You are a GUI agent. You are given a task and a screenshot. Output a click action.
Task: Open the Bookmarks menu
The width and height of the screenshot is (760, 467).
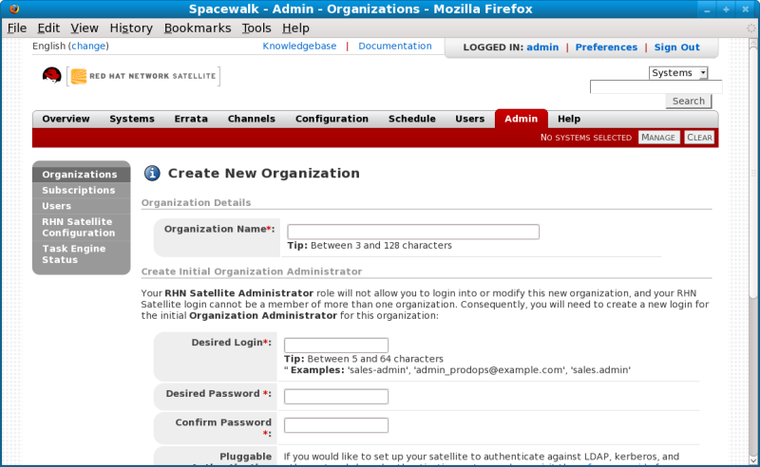tap(197, 28)
